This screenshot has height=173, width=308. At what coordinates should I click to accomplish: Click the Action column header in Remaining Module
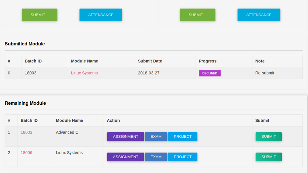[113, 121]
